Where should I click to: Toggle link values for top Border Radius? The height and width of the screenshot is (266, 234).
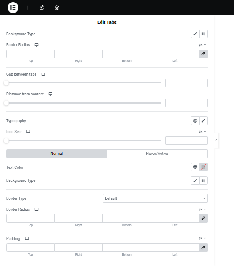pos(203,54)
